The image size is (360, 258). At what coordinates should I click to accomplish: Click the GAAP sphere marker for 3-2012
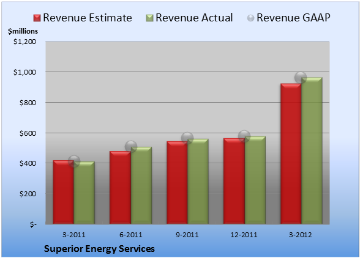click(x=301, y=78)
